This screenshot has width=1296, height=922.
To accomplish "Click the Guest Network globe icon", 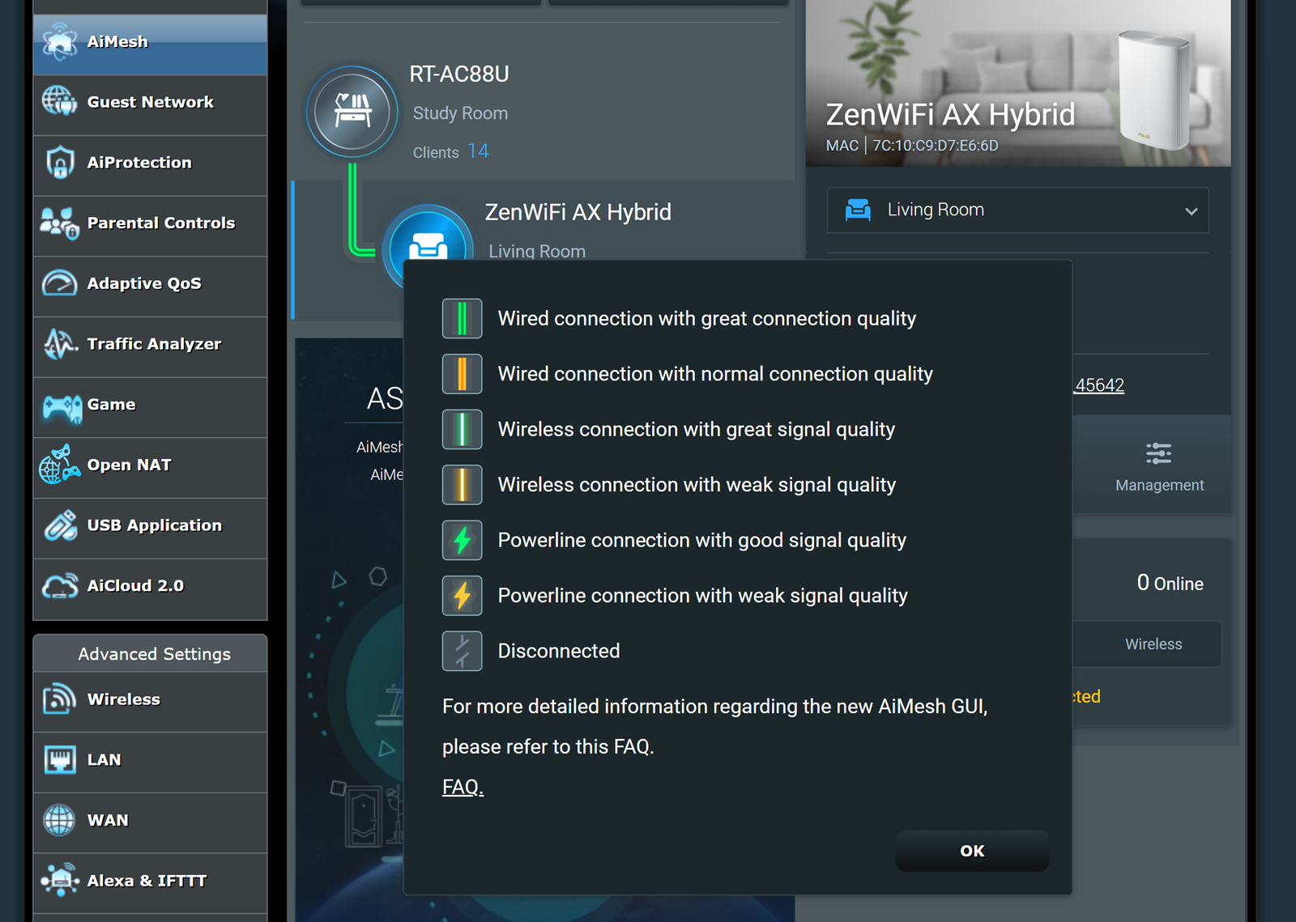I will tap(60, 101).
